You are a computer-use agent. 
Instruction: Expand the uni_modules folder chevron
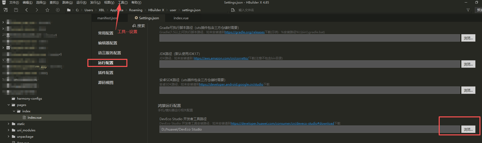[x=9, y=130]
